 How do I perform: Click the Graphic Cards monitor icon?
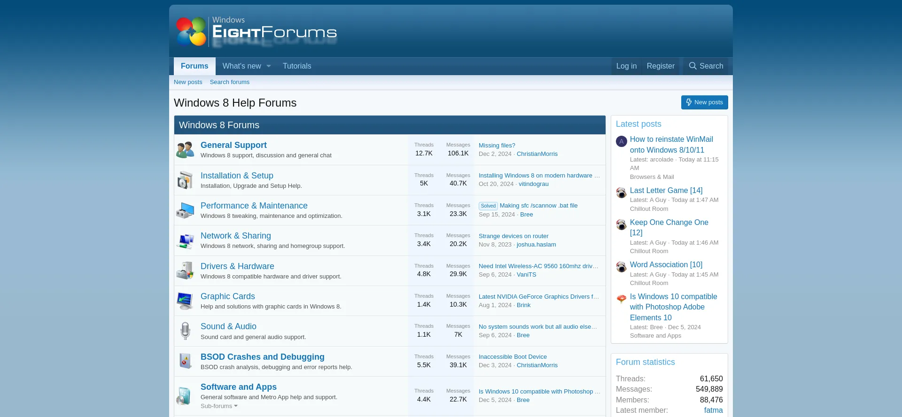click(x=185, y=301)
